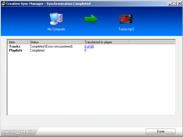Sort by Transferred to player column header
The height and width of the screenshot is (137, 183).
(x=106, y=42)
